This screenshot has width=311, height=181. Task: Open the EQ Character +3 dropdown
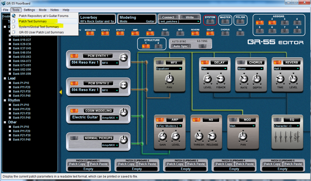pos(286,126)
